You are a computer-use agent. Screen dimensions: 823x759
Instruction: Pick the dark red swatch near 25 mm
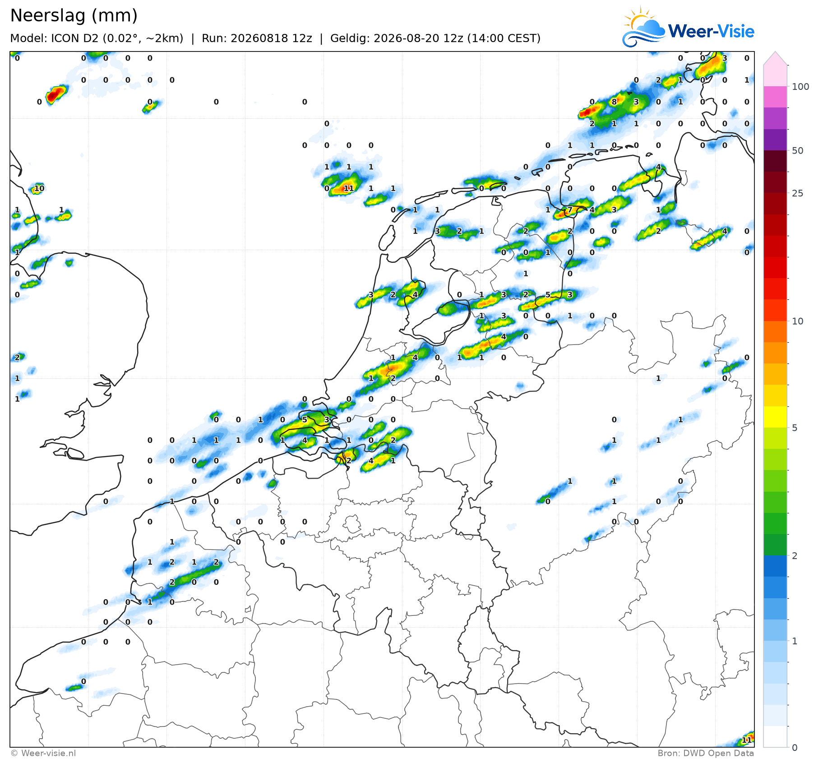click(775, 182)
